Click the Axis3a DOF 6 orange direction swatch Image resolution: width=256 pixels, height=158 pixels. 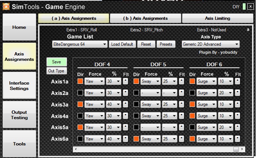pyautogui.click(x=192, y=104)
